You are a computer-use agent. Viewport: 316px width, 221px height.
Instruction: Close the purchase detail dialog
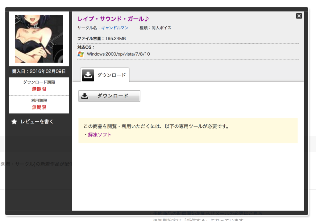click(299, 16)
